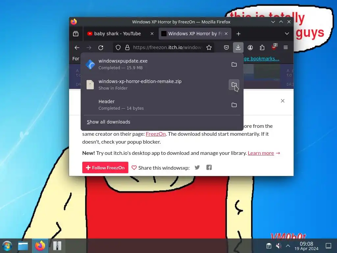The height and width of the screenshot is (253, 337).
Task: Open the FreezOn creator link
Action: click(156, 134)
